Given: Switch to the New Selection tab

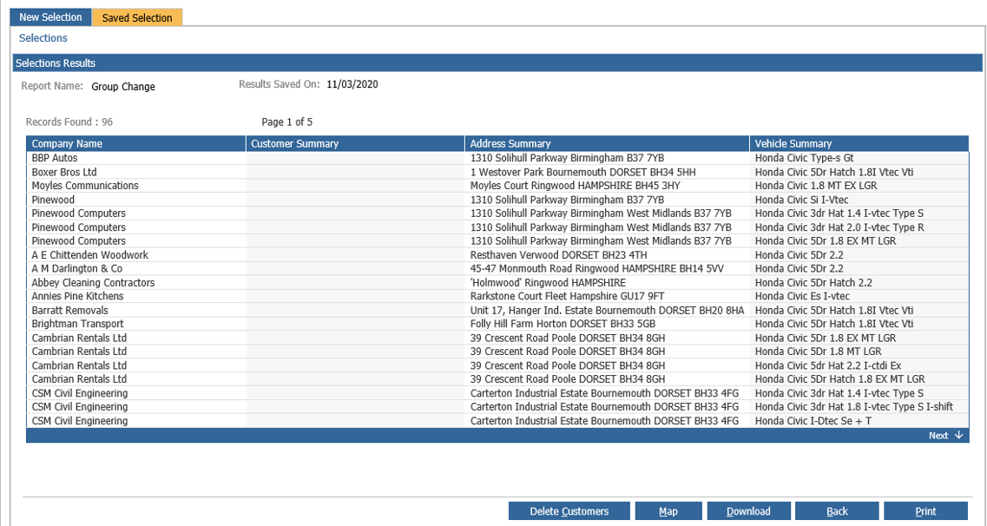Looking at the screenshot, I should click(x=50, y=17).
